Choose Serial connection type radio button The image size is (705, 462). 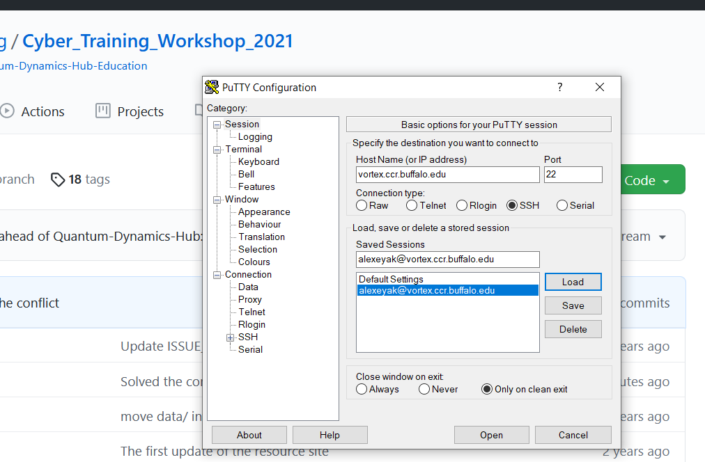tap(562, 205)
